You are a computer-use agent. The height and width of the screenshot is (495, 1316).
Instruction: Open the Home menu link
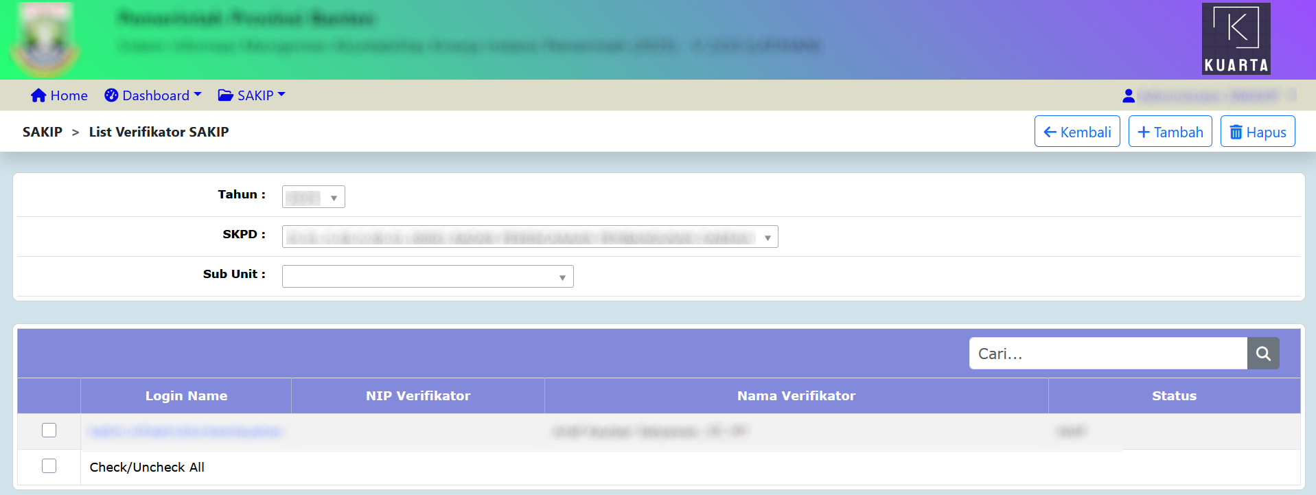[59, 95]
